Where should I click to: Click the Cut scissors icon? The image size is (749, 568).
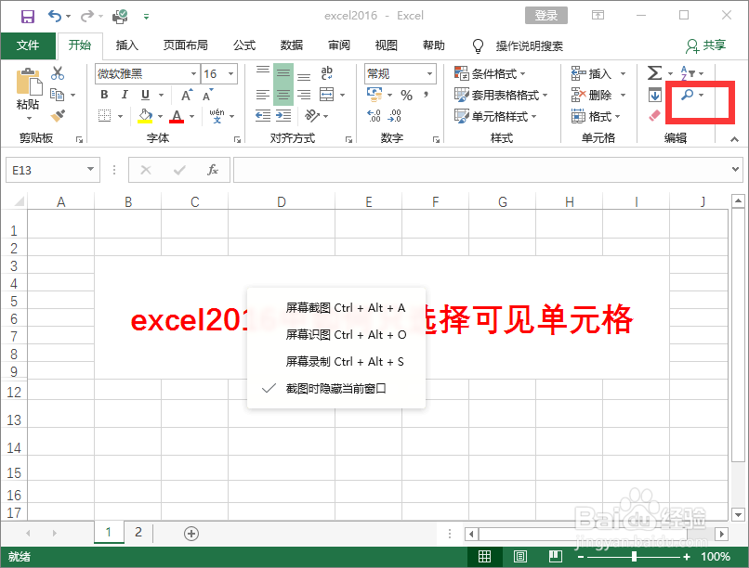(58, 73)
